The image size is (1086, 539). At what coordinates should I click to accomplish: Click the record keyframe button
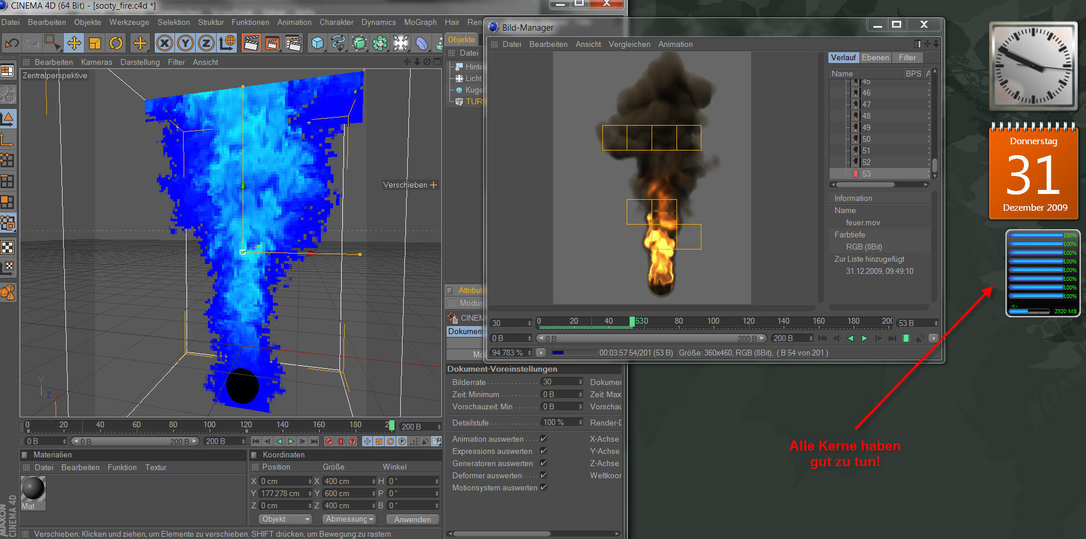point(329,442)
